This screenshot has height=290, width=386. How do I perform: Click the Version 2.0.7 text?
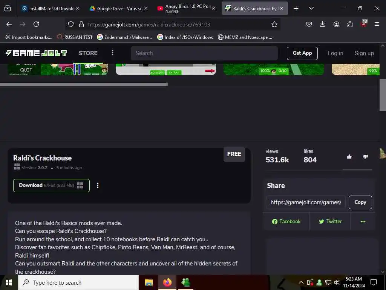[34, 168]
